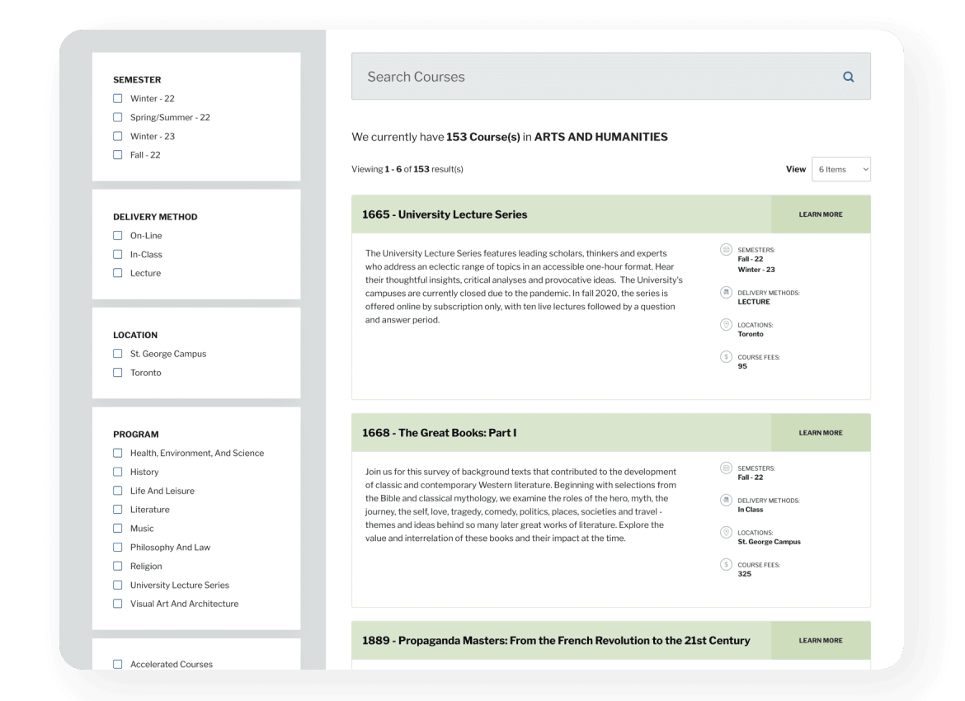The image size is (965, 701).
Task: Click Learn More for University Lecture Series
Action: (x=820, y=214)
